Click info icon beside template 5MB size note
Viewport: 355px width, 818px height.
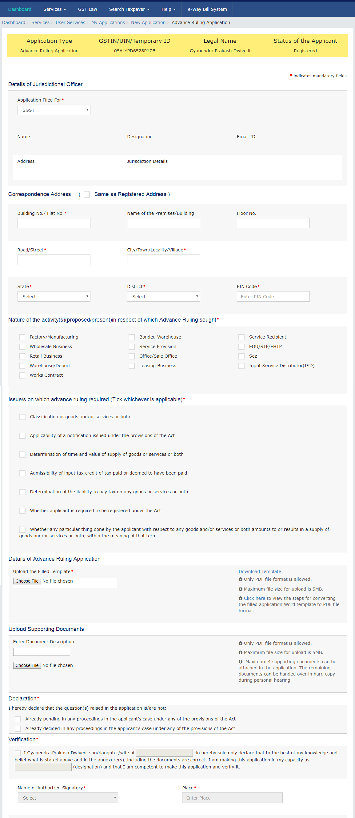pyautogui.click(x=240, y=589)
